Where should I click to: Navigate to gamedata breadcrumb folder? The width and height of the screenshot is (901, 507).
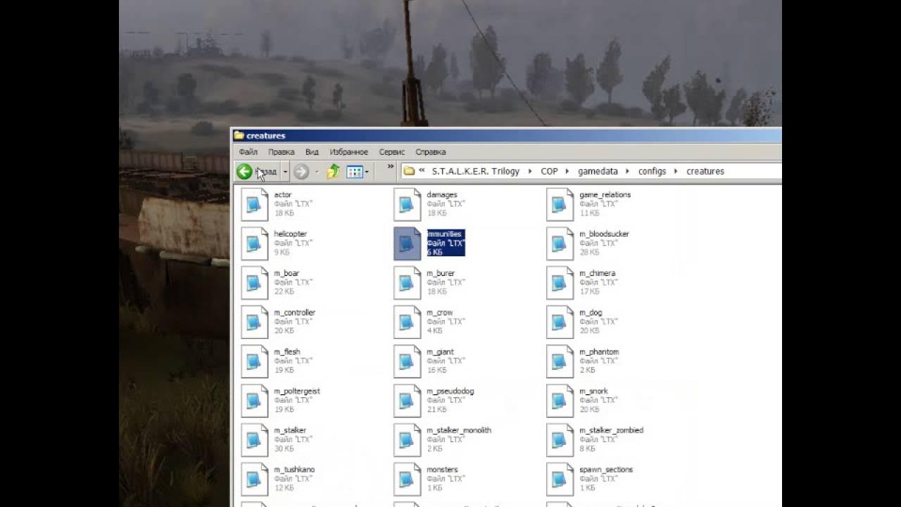[598, 171]
